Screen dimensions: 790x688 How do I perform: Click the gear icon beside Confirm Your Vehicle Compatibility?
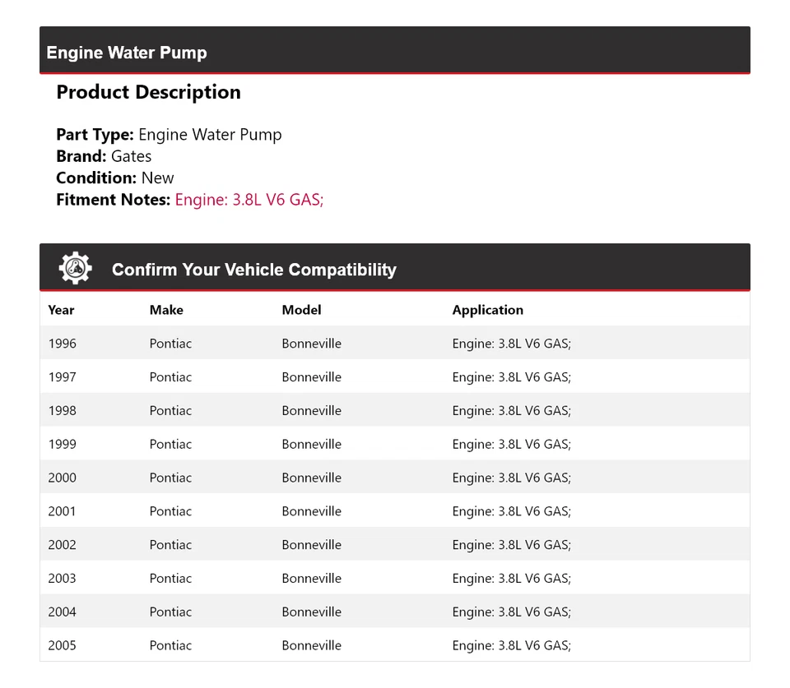tap(75, 269)
